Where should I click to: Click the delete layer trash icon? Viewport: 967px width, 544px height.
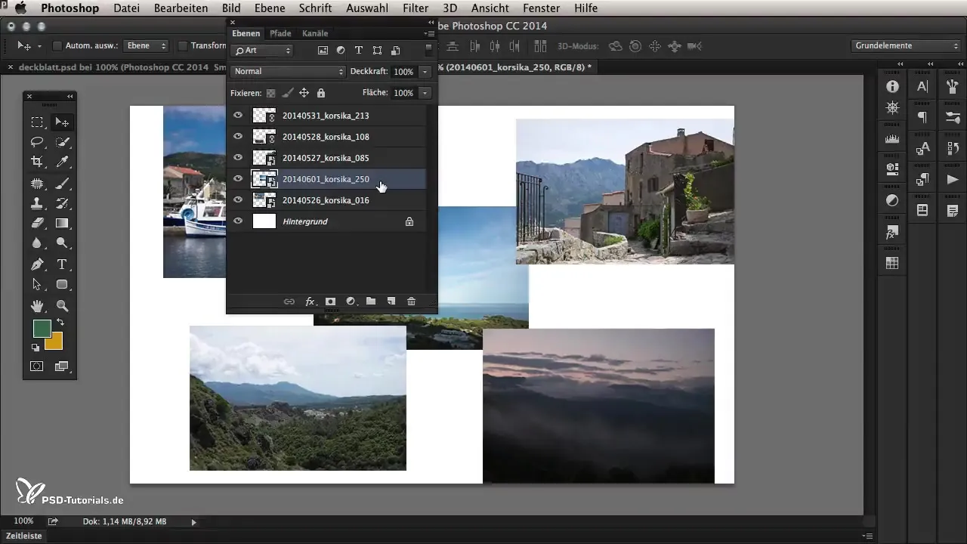(411, 301)
